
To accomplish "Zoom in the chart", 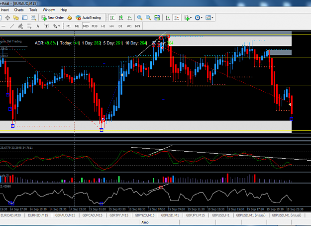I will [x=140, y=17].
